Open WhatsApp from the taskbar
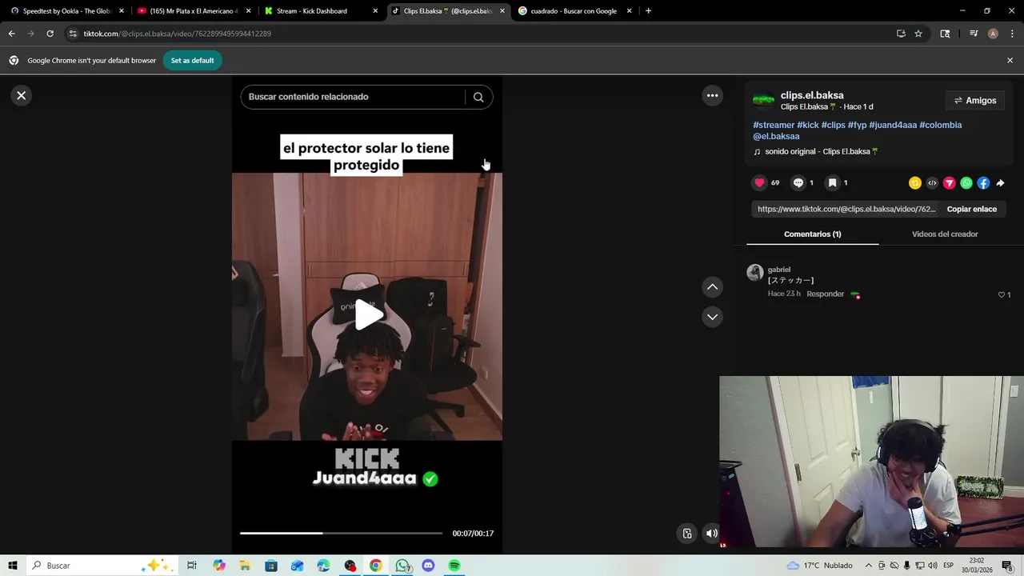 (402, 566)
